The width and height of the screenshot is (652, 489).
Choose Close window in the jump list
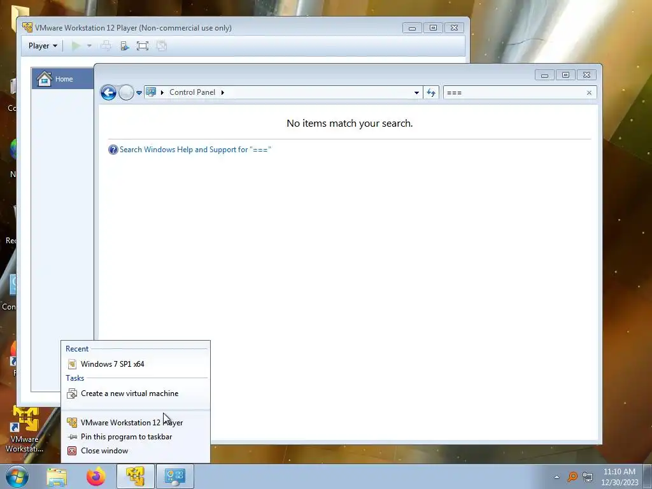click(x=135, y=451)
